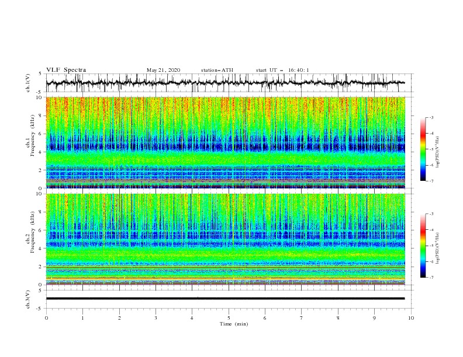Click the "ch.1(V)" axis label
This screenshot has width=463, height=357.
coord(28,83)
